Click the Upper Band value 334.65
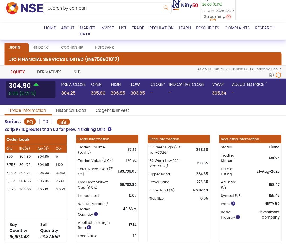Image resolution: width=286 pixels, height=245 pixels. [202, 174]
